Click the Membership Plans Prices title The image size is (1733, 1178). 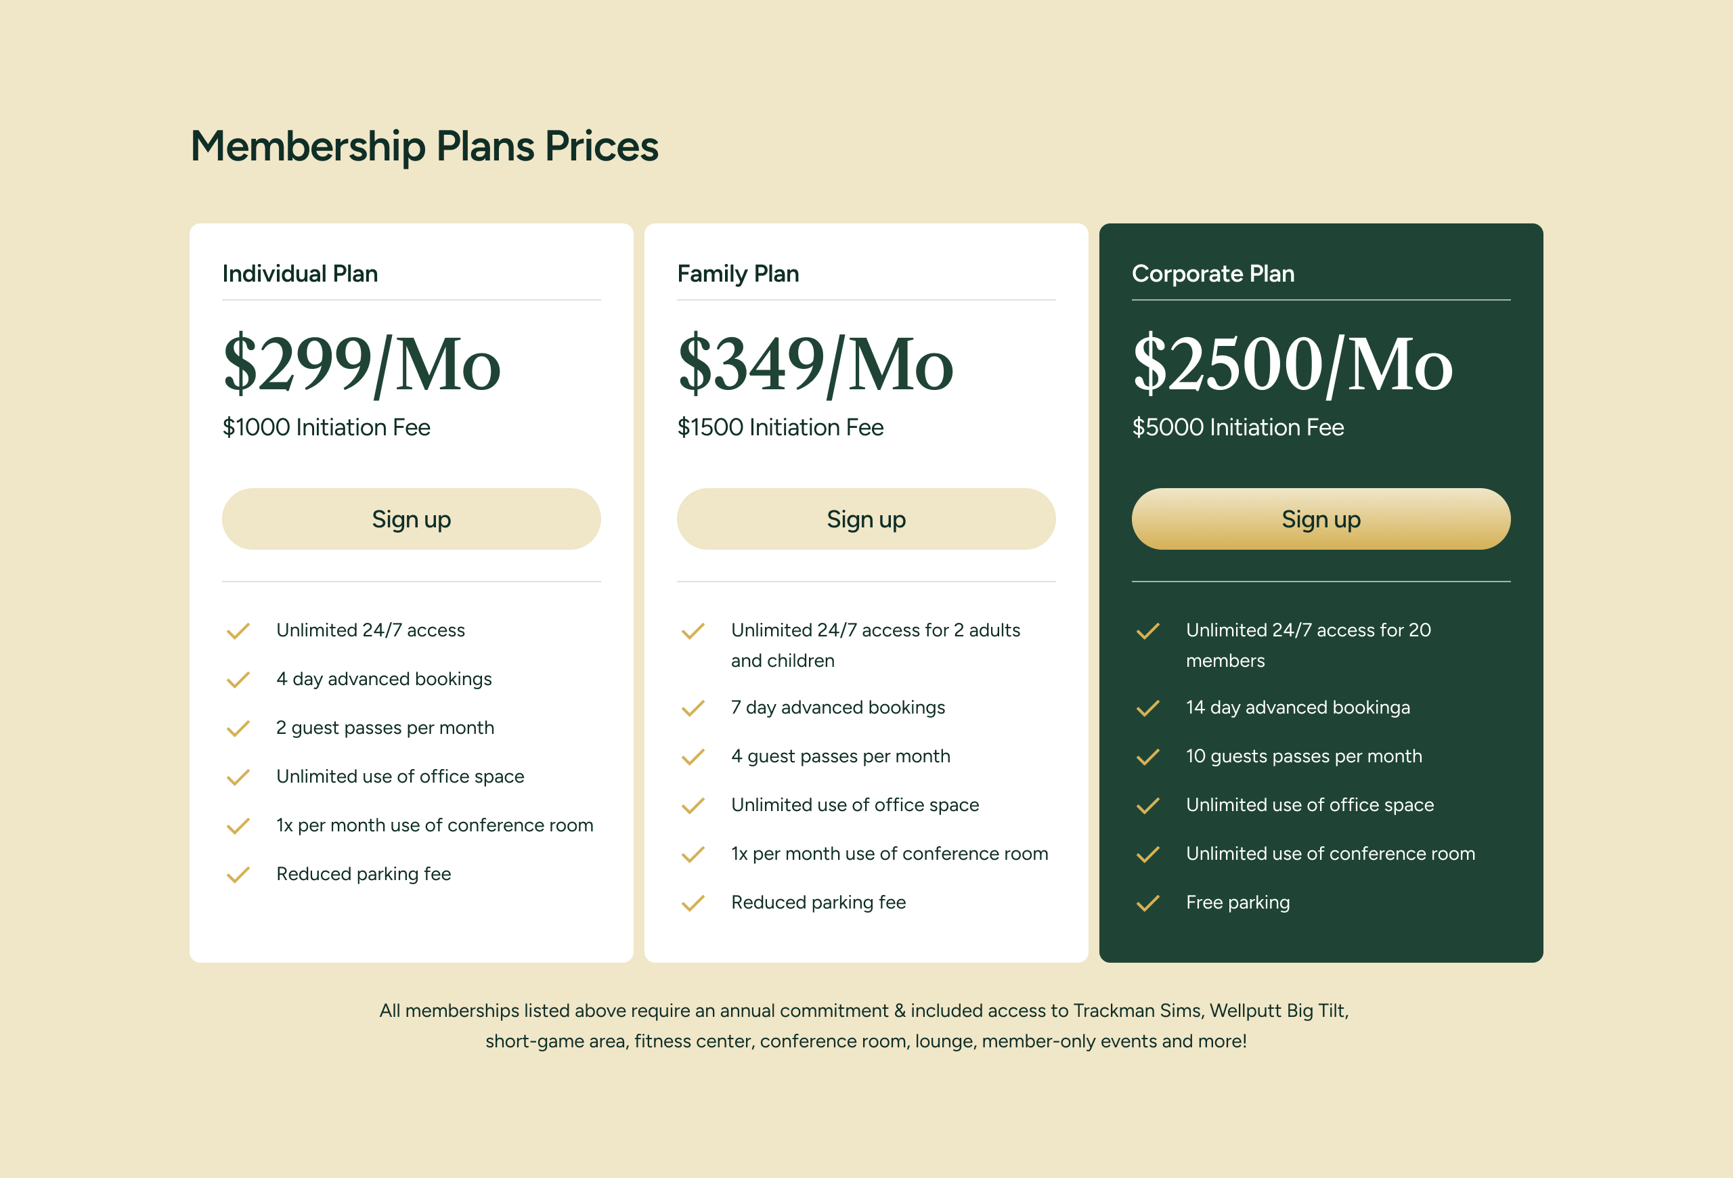[424, 146]
